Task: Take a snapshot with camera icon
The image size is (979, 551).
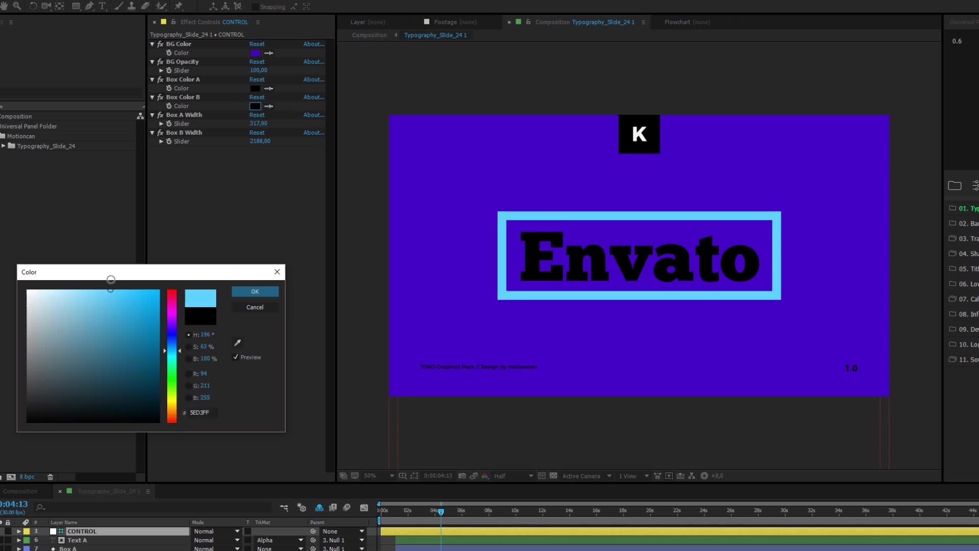Action: 462,475
